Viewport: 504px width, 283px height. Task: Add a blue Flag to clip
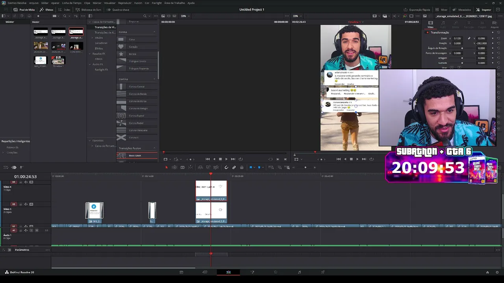[250, 167]
